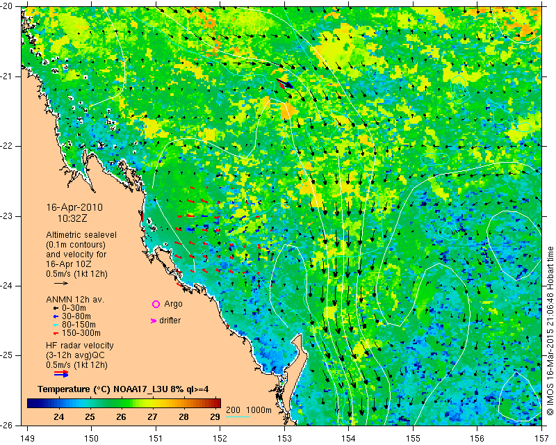Click the Argo magenta circle symbol
Viewport: 556px width, 445px height.
(x=156, y=304)
